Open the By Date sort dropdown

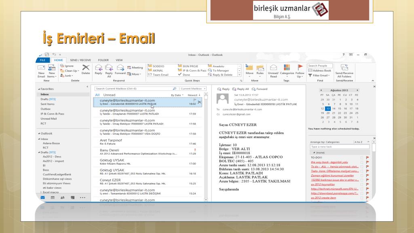(177, 95)
